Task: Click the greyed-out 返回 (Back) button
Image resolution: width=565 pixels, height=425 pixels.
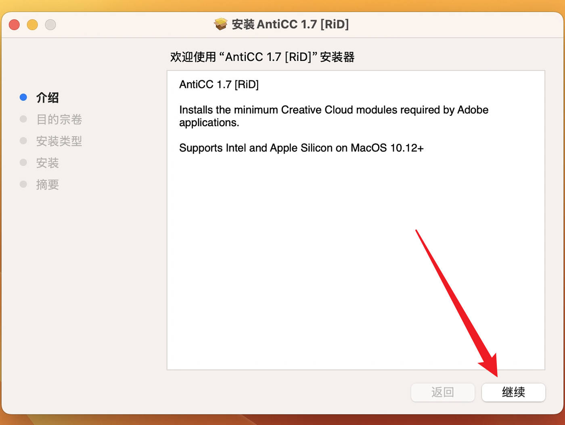Action: pos(443,392)
